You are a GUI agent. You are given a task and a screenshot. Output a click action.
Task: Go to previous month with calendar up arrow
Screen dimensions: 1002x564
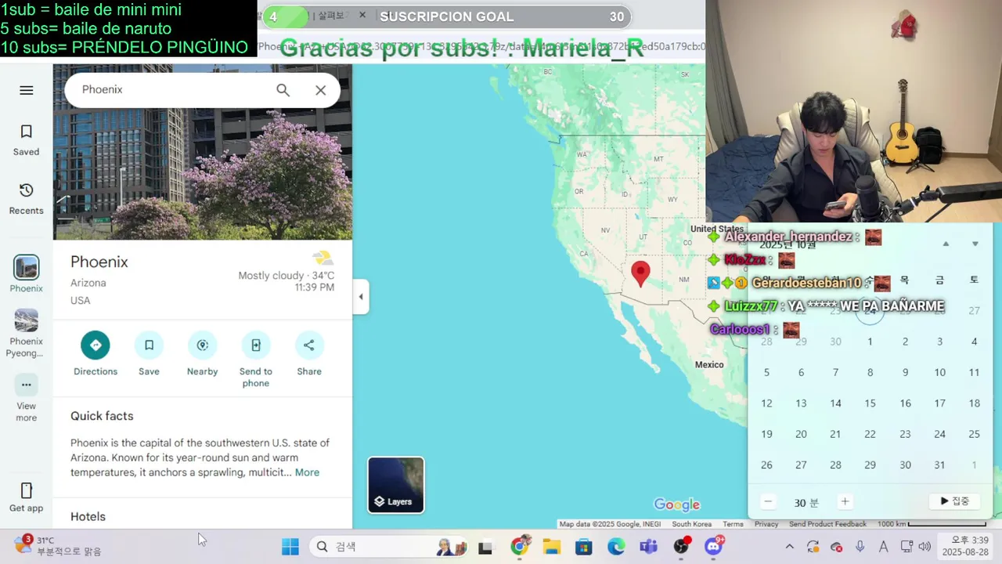click(x=946, y=244)
